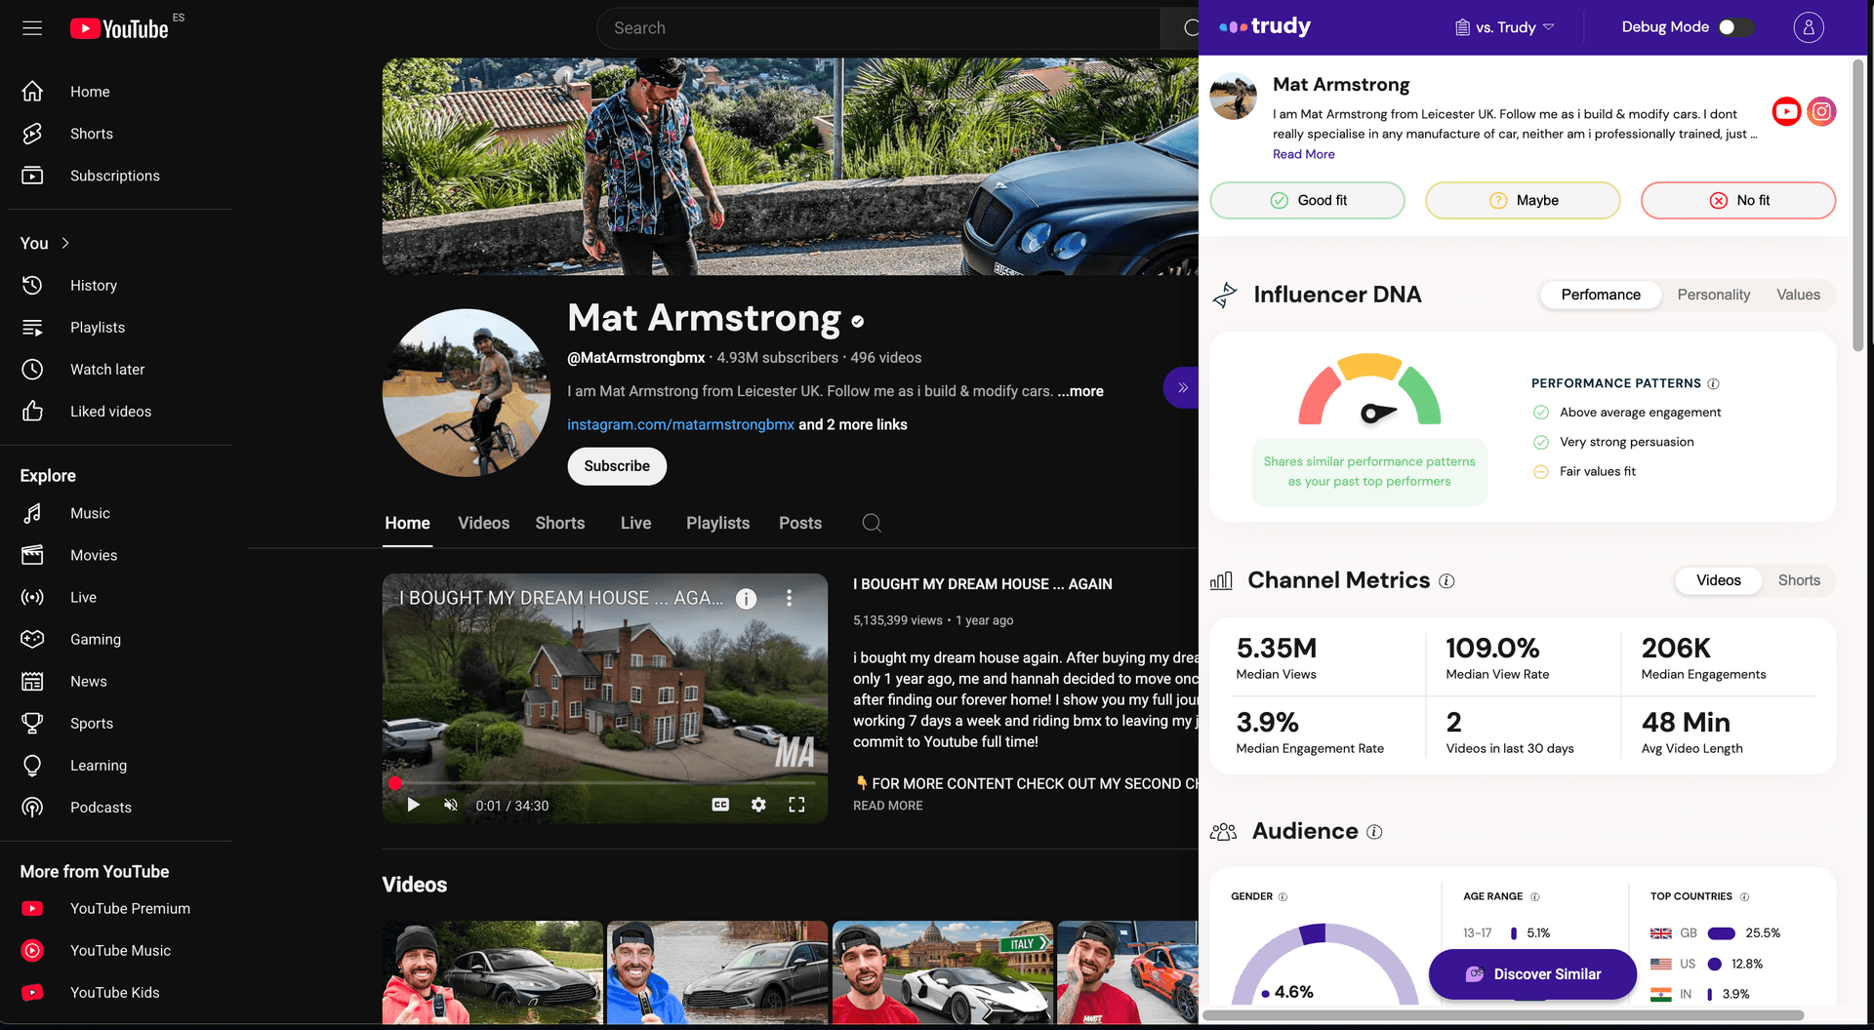Open video player settings gear
1874x1030 pixels.
(x=758, y=805)
